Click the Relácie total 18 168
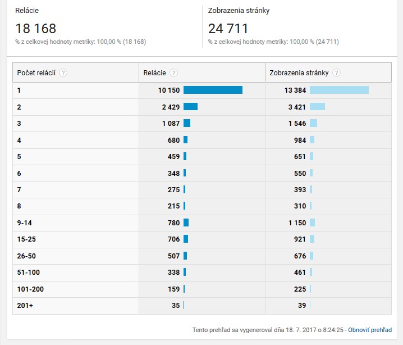 click(36, 29)
